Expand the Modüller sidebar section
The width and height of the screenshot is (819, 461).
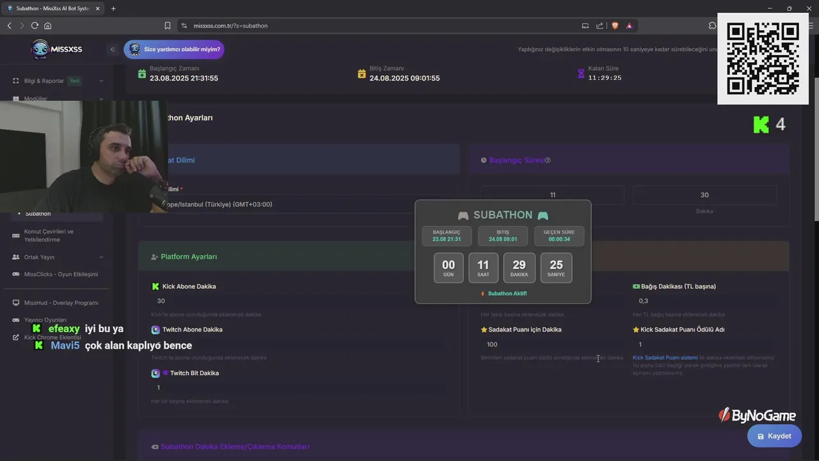click(x=58, y=99)
